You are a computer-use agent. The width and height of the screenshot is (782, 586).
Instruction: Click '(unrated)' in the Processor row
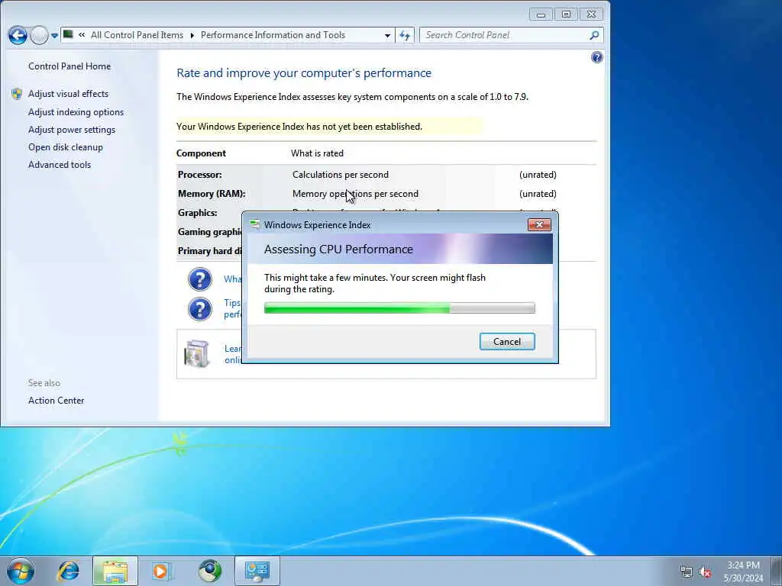[538, 175]
